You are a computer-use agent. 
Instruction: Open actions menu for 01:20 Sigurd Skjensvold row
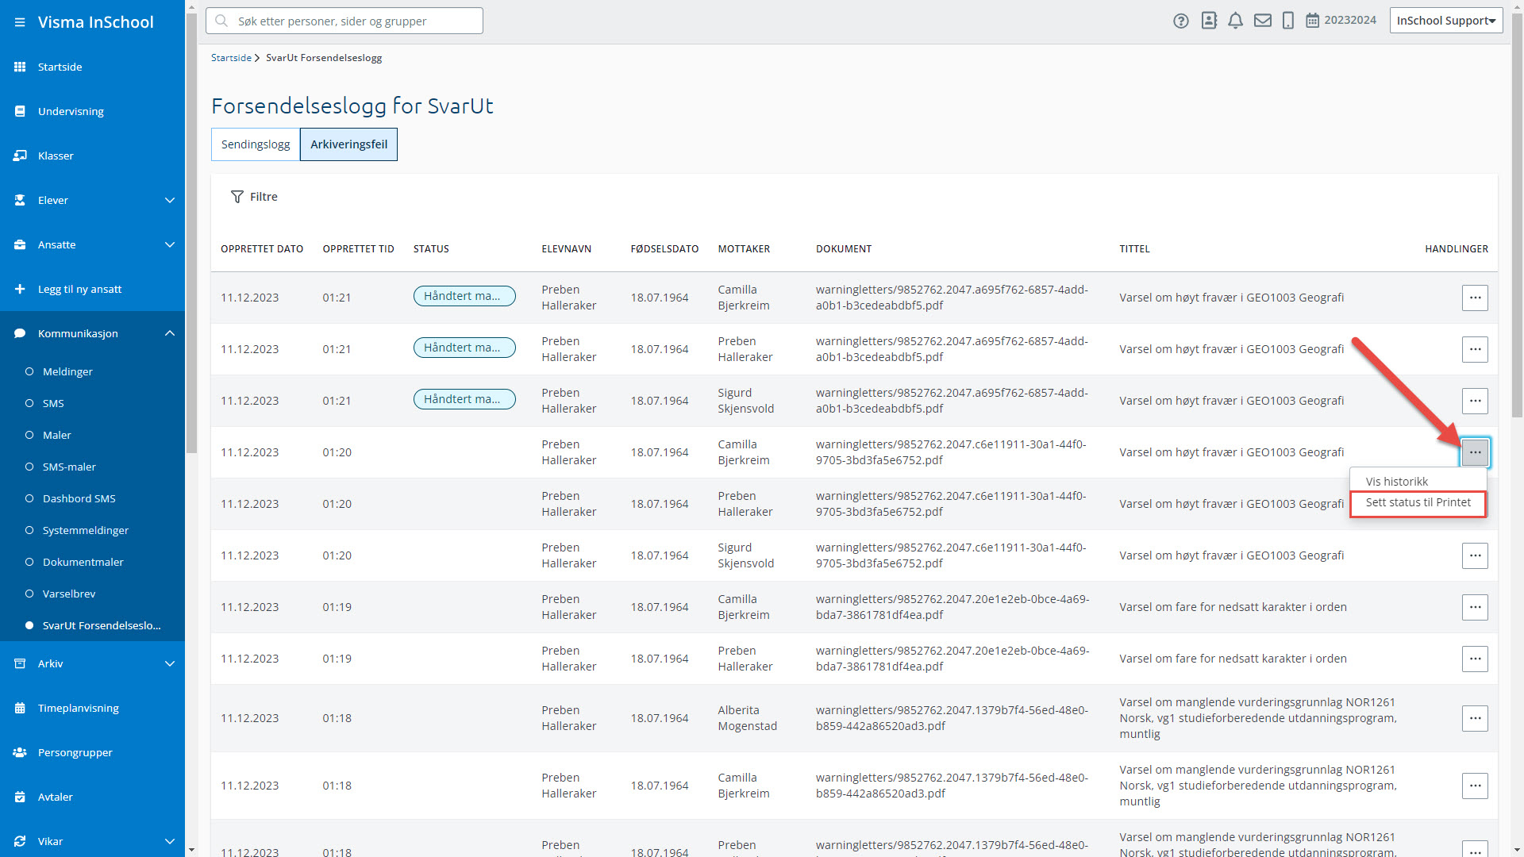pyautogui.click(x=1475, y=555)
